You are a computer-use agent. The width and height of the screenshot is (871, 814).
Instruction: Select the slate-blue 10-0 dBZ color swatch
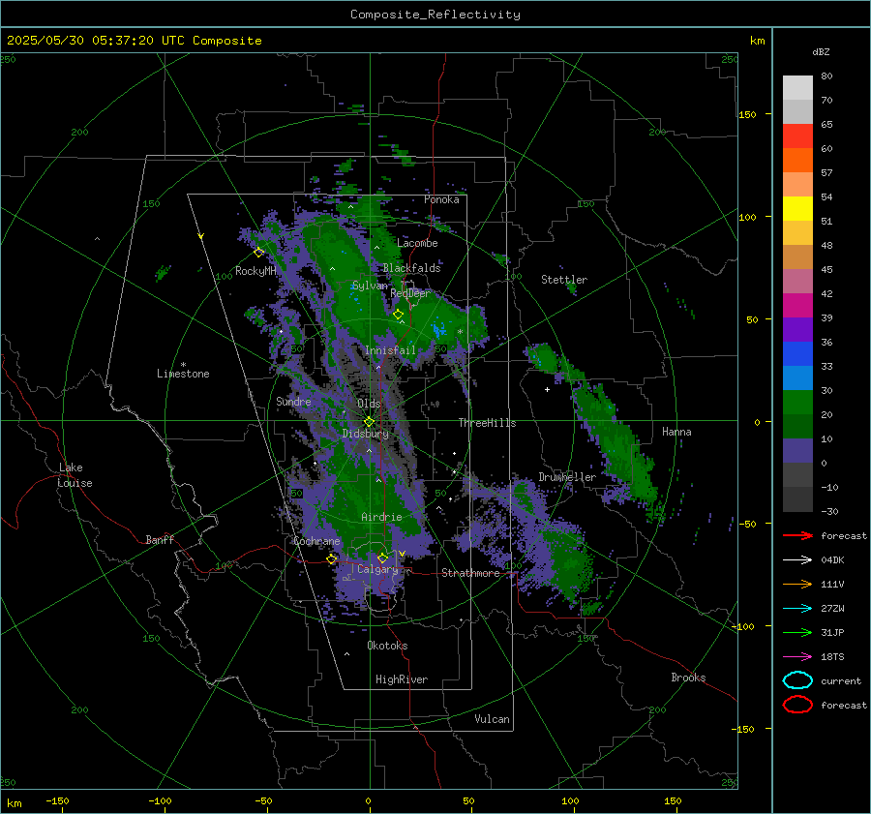tap(797, 451)
